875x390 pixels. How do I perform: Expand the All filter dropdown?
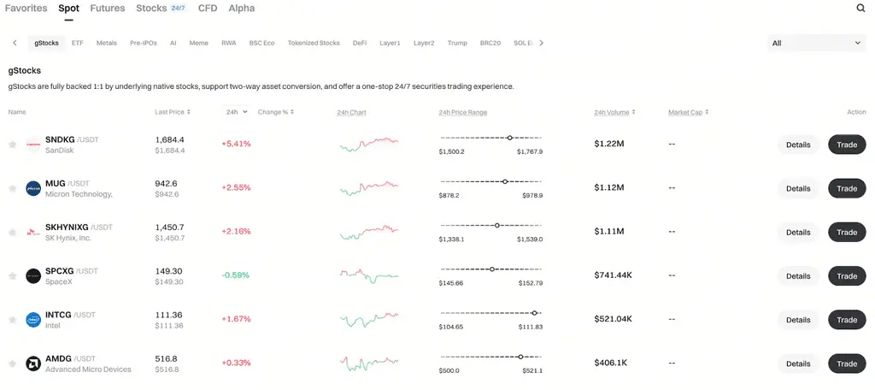coord(816,43)
